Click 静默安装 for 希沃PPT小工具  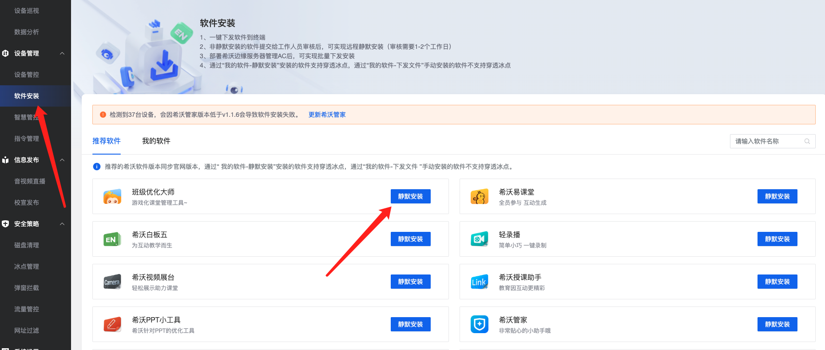click(x=411, y=324)
